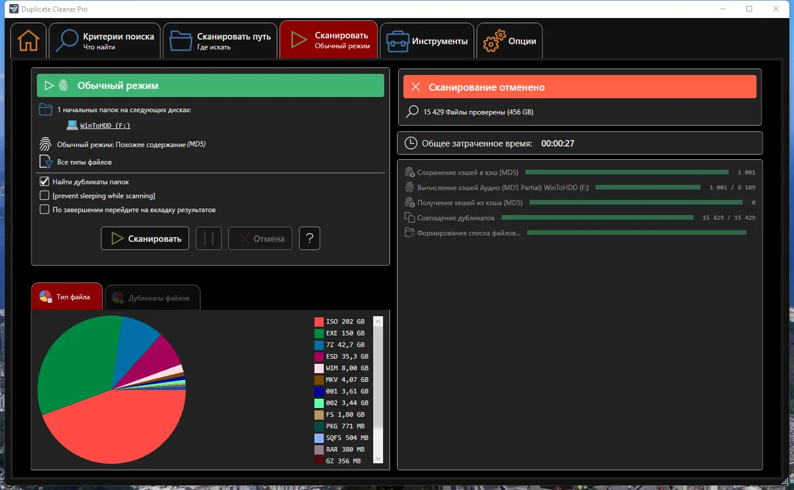The image size is (794, 490).
Task: Click the pause scan button
Action: point(209,238)
